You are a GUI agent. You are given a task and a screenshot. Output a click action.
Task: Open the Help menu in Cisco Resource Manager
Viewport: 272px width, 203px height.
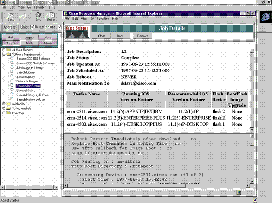pos(115,19)
